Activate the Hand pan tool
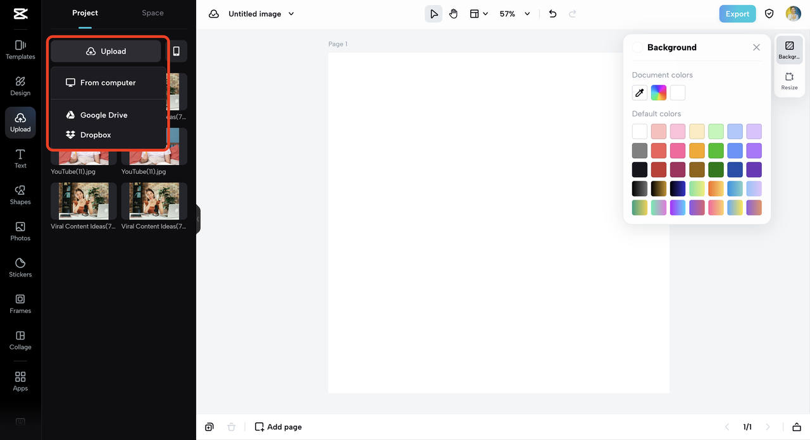Viewport: 810px width, 440px height. click(x=454, y=14)
